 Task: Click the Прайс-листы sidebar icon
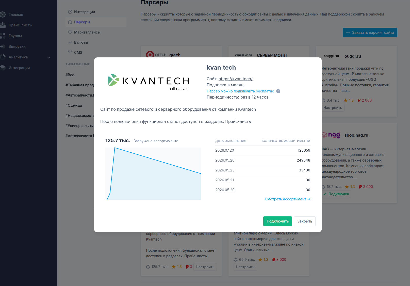(3, 25)
